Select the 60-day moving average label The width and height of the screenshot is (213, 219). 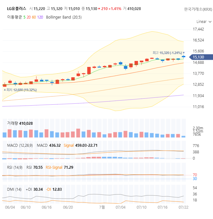point(34,17)
